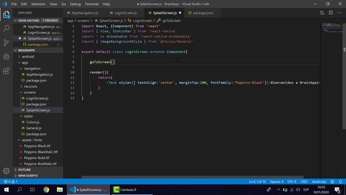Click the Ln 8, Col 16 cursor position
This screenshot has height=195, width=346.
(x=257, y=181)
